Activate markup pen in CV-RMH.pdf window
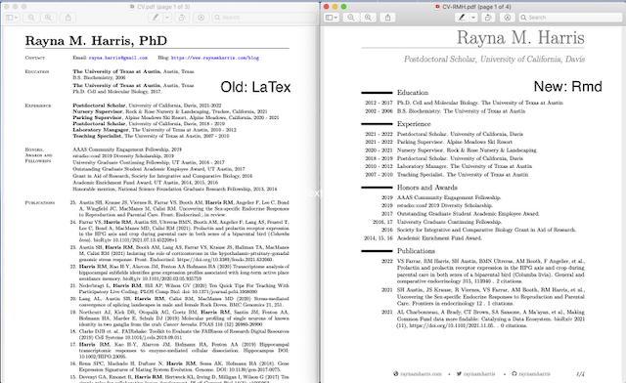This screenshot has height=383, width=626. (x=462, y=18)
